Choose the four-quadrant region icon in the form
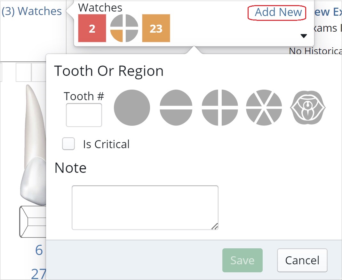342x280 pixels. (220, 108)
